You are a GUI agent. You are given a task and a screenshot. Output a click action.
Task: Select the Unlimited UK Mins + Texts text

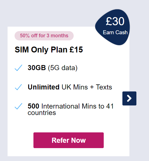tap(70, 87)
